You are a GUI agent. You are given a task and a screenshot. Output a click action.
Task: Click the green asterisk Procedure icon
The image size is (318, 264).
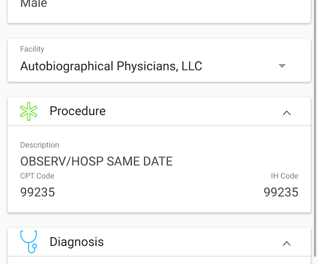click(29, 111)
